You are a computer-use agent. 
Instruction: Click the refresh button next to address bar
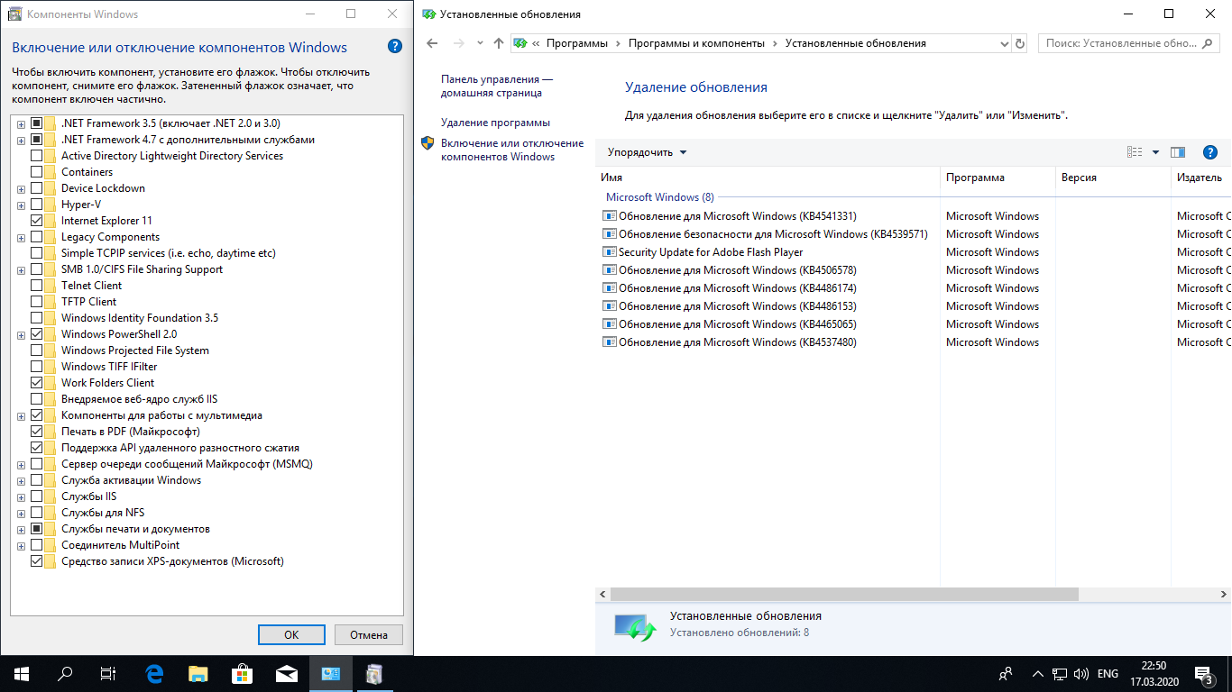click(1020, 43)
